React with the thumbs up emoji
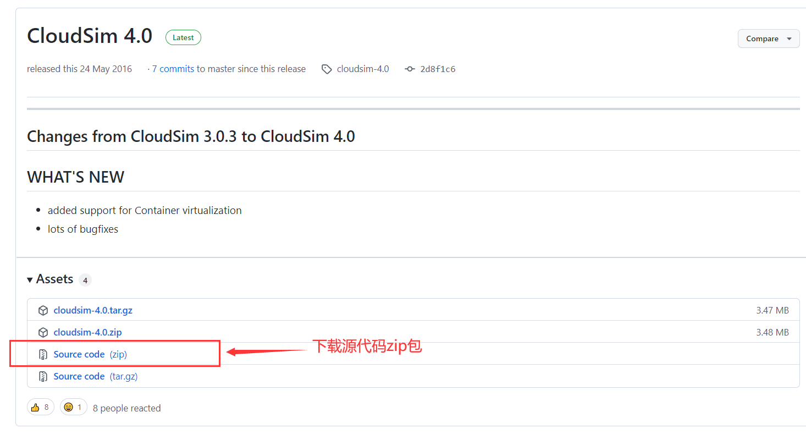 click(x=41, y=407)
